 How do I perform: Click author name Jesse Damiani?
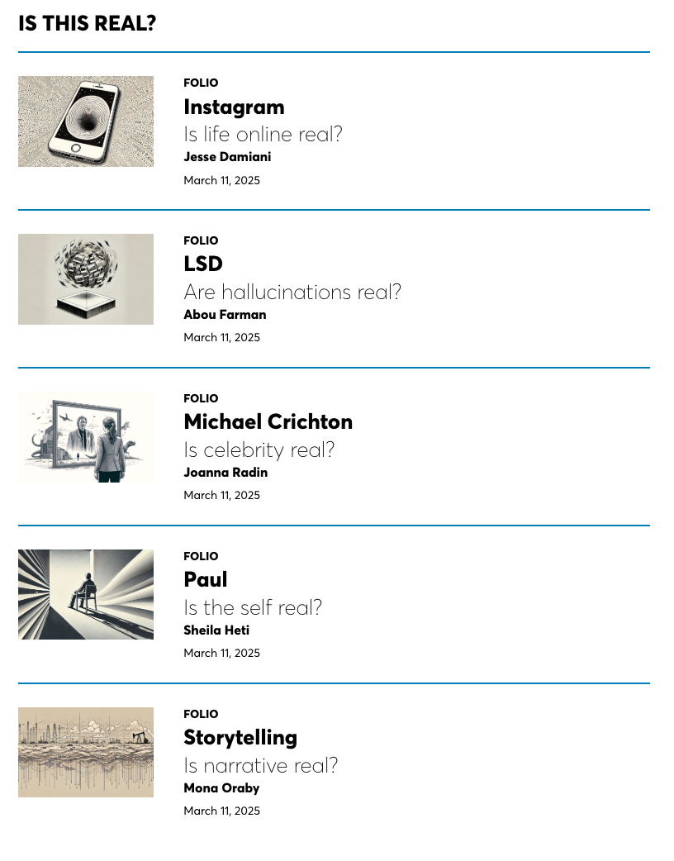coord(227,157)
